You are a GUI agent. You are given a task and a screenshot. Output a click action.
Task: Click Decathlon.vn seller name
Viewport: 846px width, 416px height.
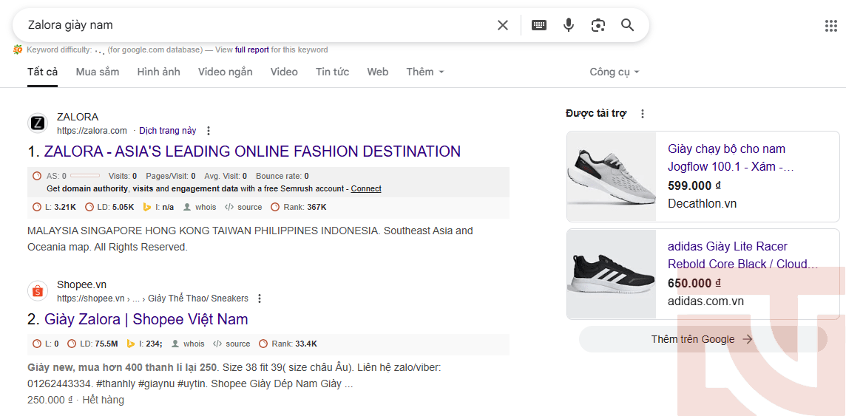tap(702, 204)
